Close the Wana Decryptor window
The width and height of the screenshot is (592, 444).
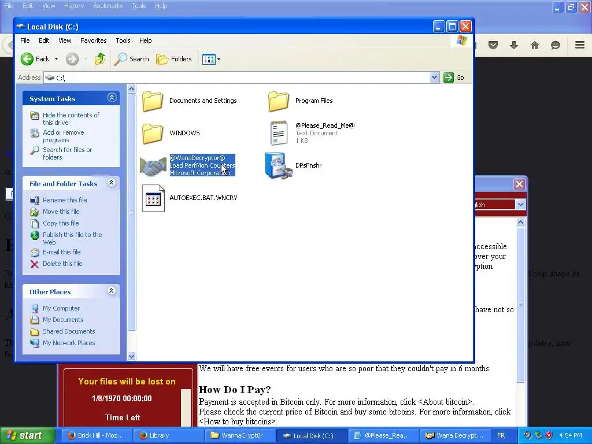(x=519, y=184)
